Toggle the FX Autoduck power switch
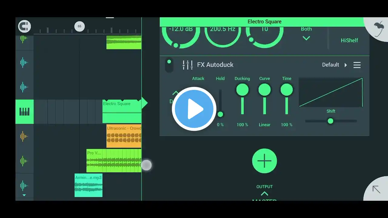 click(x=169, y=65)
